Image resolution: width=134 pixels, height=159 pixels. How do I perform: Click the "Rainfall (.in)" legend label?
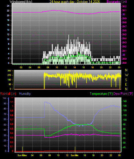pos(8,94)
